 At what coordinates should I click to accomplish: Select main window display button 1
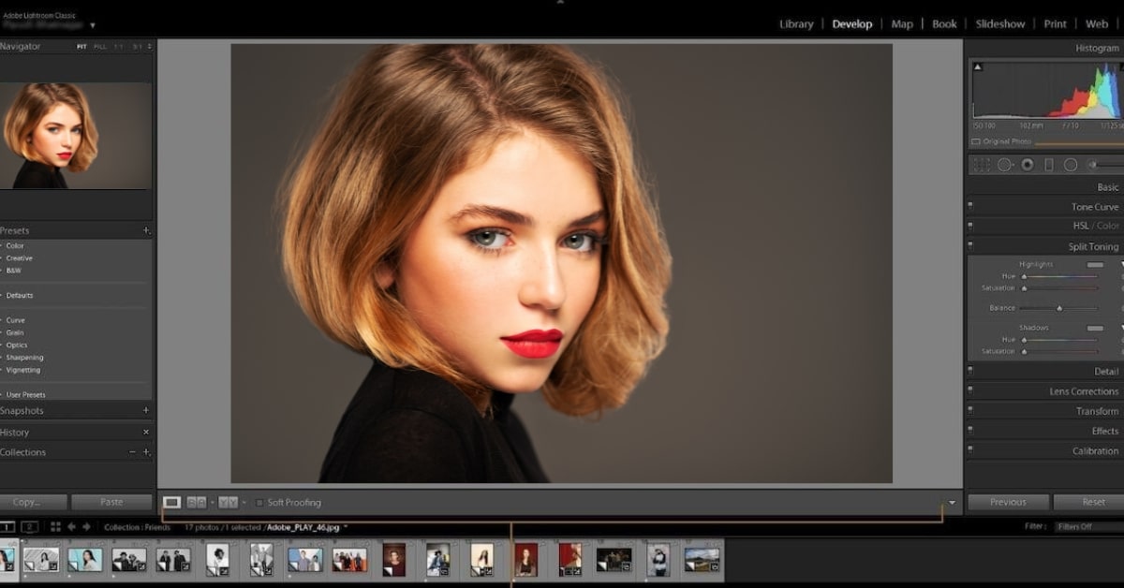tap(7, 527)
